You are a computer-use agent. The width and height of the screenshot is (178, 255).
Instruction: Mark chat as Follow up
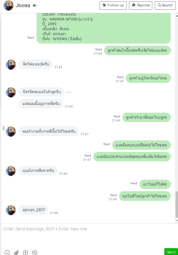click(113, 5)
